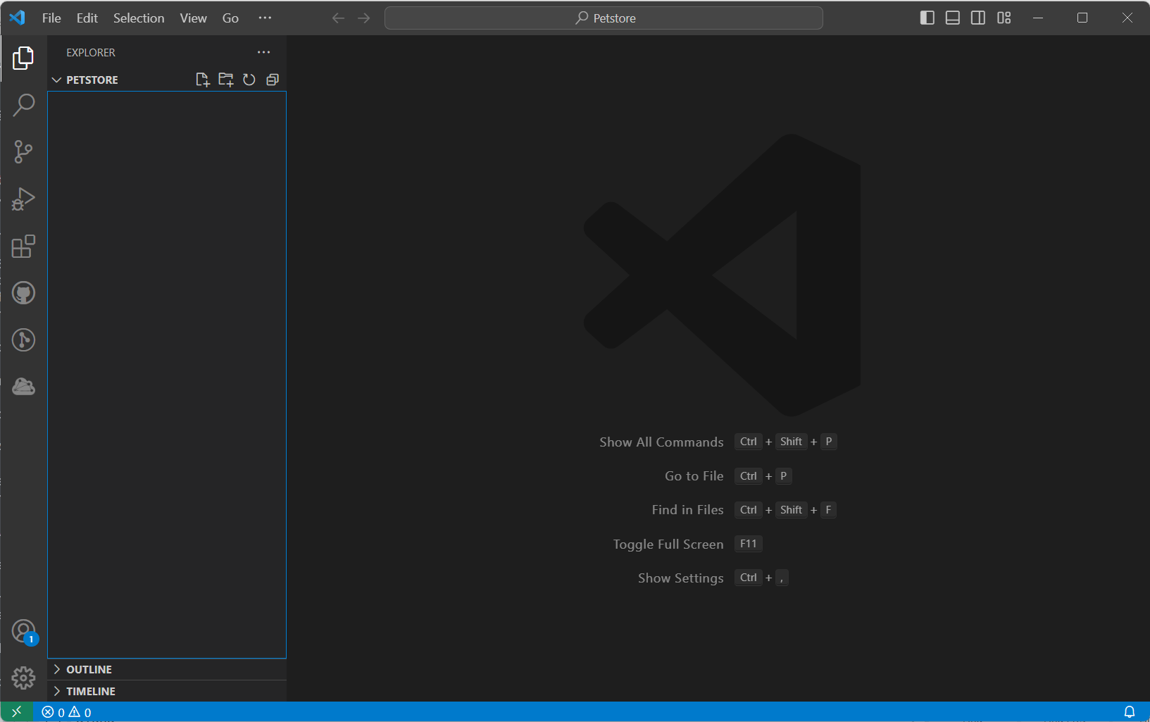The image size is (1150, 722).
Task: Open the Selection menu
Action: 139,18
